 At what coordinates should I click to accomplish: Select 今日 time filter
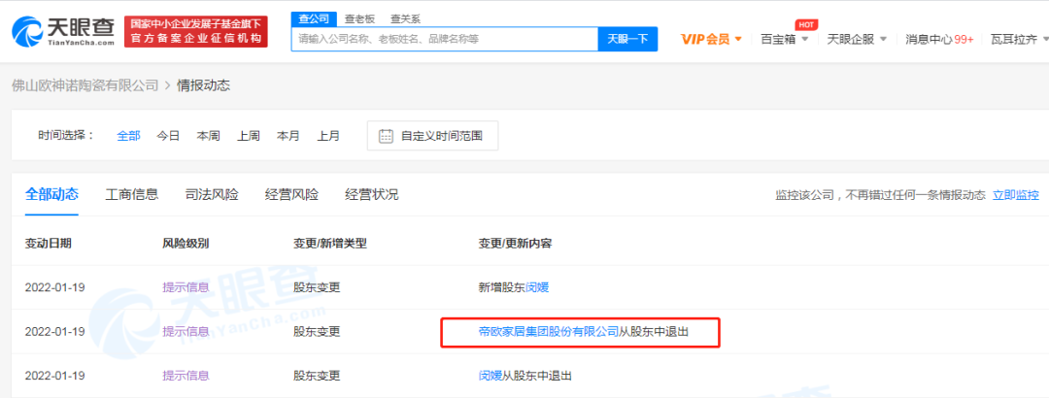pyautogui.click(x=168, y=136)
